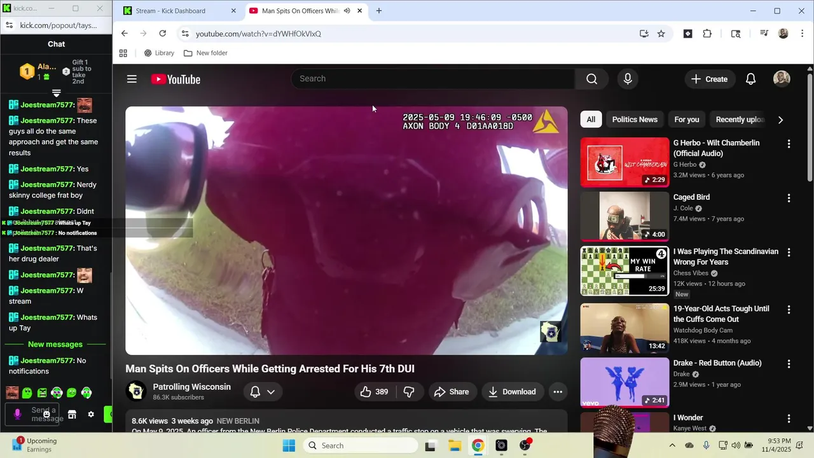Image resolution: width=814 pixels, height=458 pixels.
Task: Toggle the system volume tray icon
Action: pos(736,445)
